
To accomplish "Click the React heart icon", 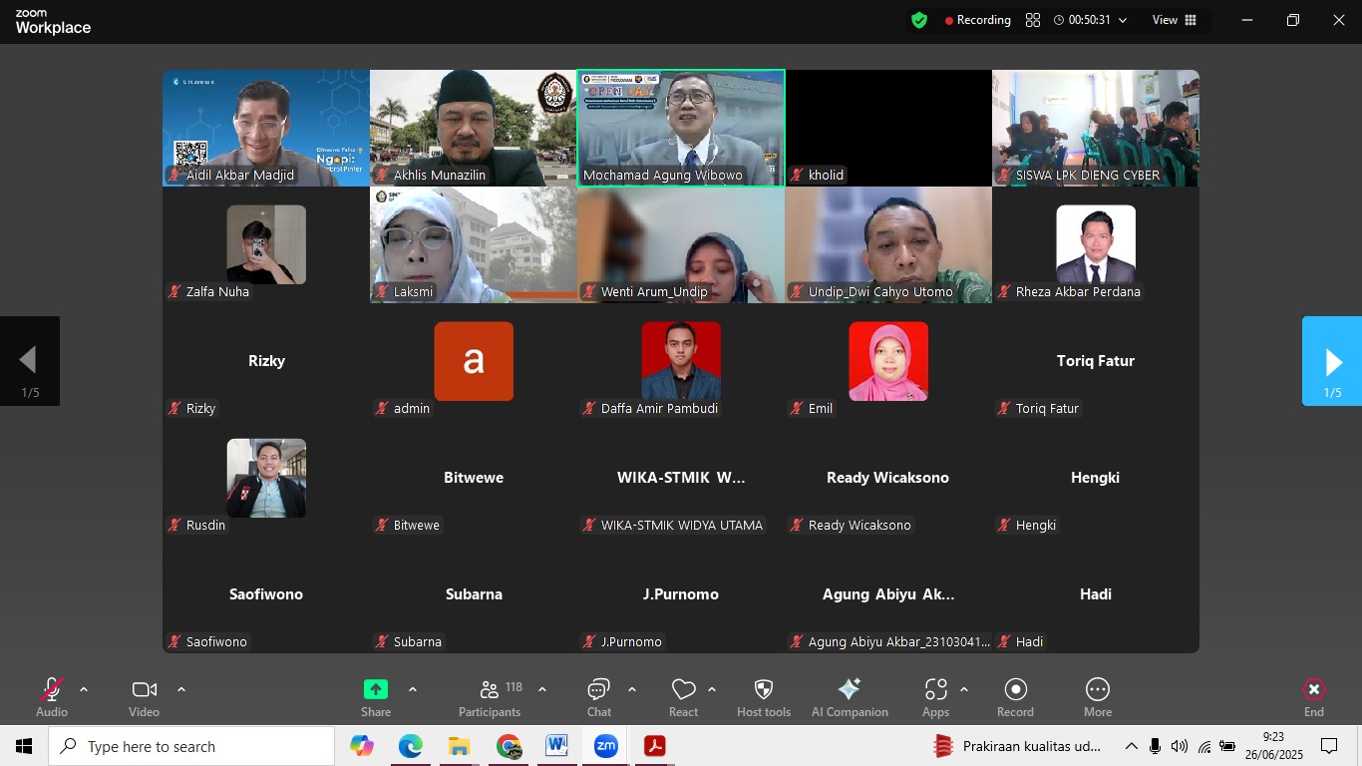I will pos(683,690).
